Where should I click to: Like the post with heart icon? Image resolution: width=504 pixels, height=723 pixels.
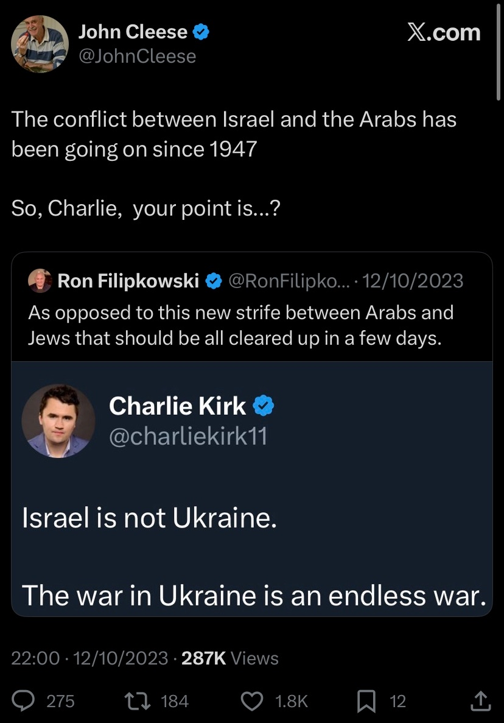pos(252,701)
